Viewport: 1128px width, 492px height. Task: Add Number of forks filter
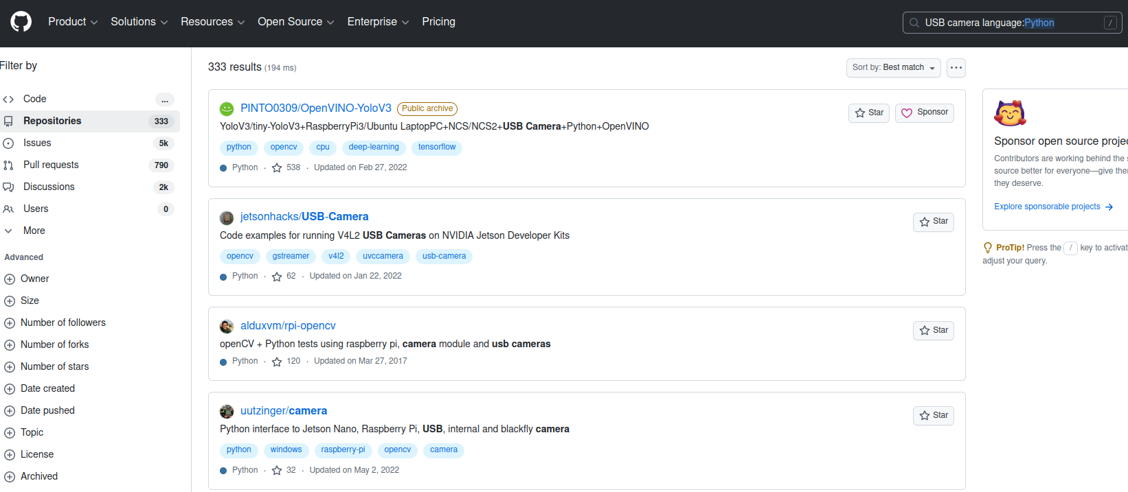[x=55, y=344]
